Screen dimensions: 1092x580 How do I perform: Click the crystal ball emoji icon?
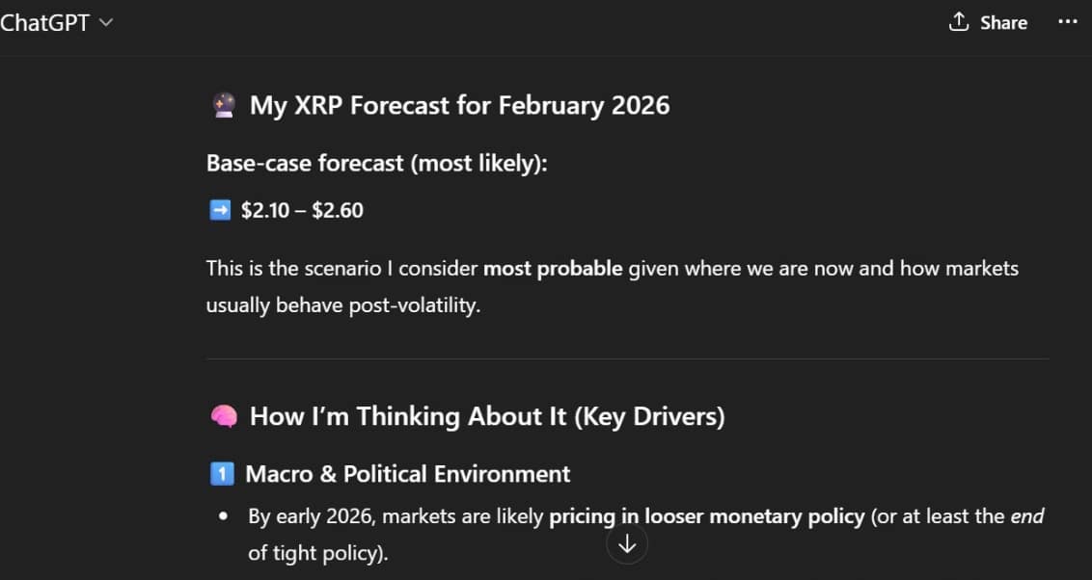[223, 105]
